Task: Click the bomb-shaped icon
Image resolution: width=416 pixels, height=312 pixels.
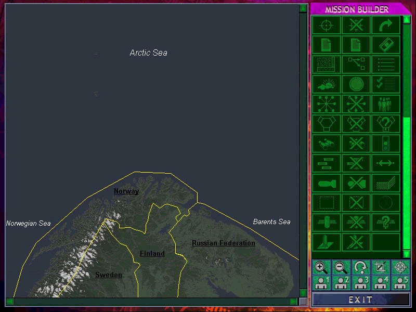Action: tap(326, 183)
